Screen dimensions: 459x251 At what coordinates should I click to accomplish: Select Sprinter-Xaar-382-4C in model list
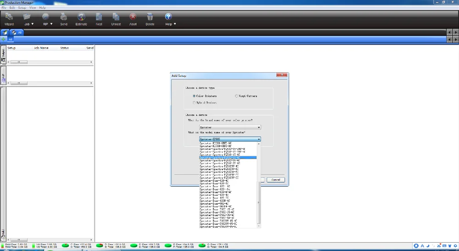pyautogui.click(x=228, y=204)
